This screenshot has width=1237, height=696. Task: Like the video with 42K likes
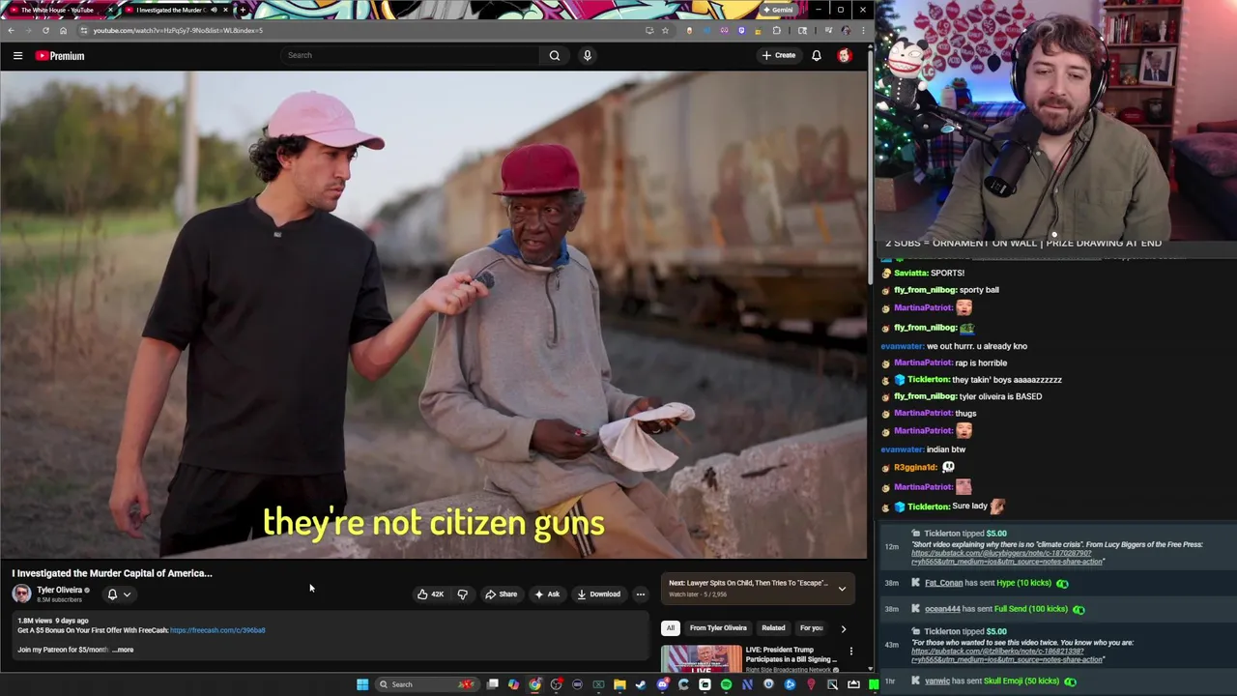click(x=430, y=594)
